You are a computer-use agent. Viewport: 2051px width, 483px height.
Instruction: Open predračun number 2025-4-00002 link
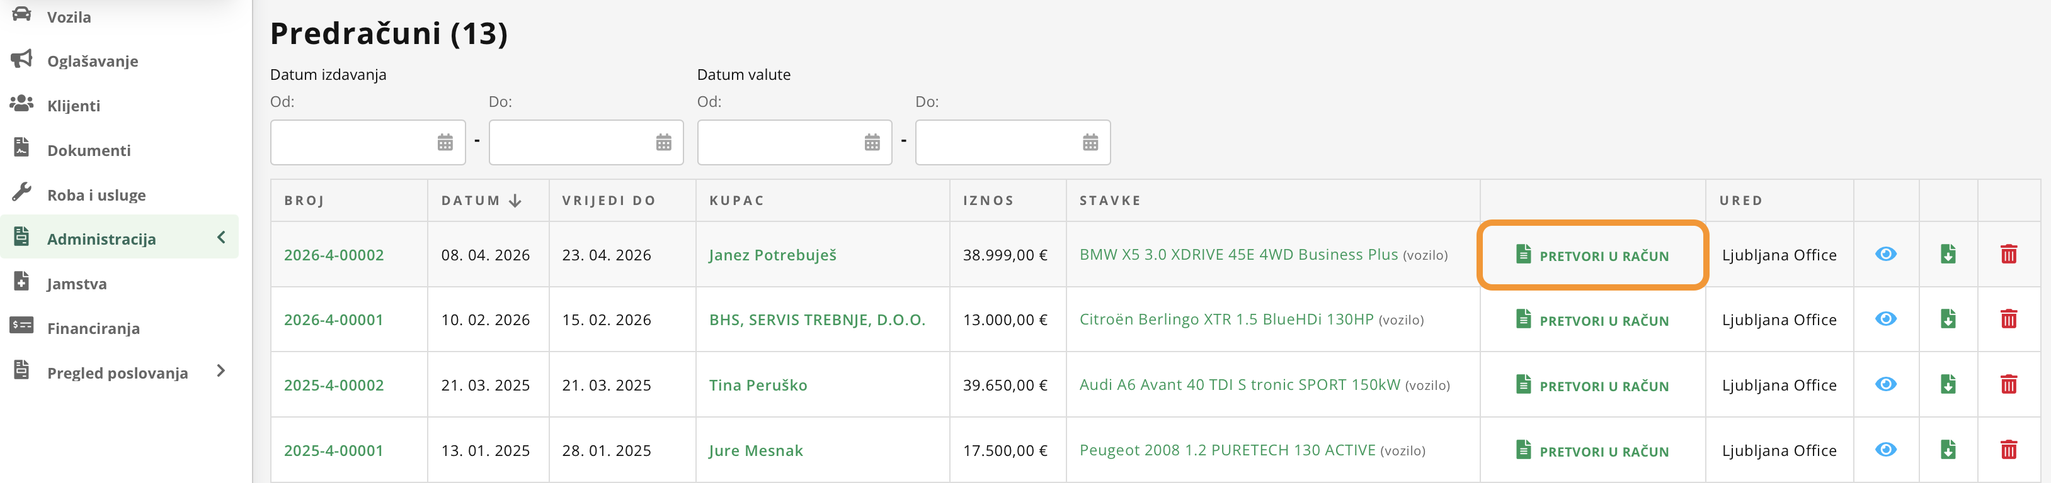pyautogui.click(x=334, y=386)
